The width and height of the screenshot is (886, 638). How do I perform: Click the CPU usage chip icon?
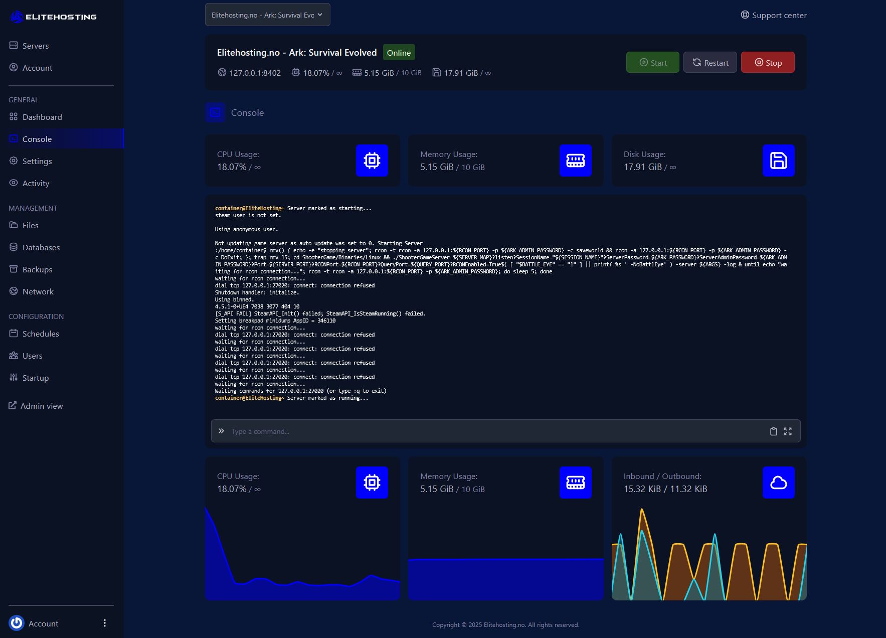coord(372,161)
